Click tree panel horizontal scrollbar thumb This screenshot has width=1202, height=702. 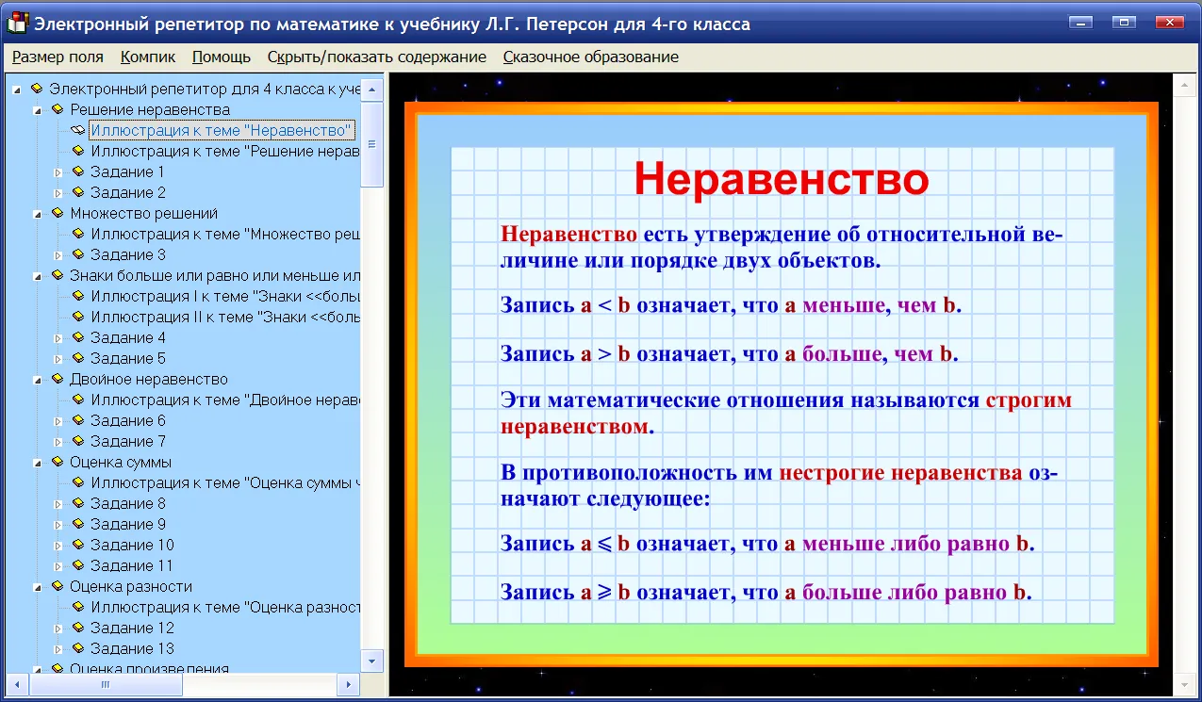coord(105,685)
